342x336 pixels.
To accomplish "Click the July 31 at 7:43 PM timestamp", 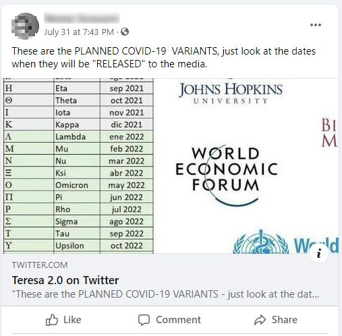I will tap(79, 32).
